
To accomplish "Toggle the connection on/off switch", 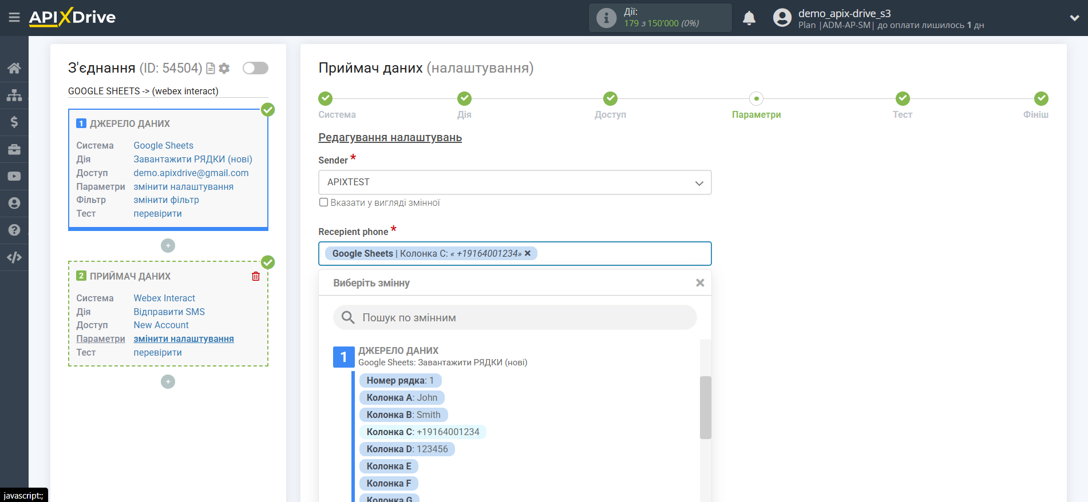I will point(255,68).
